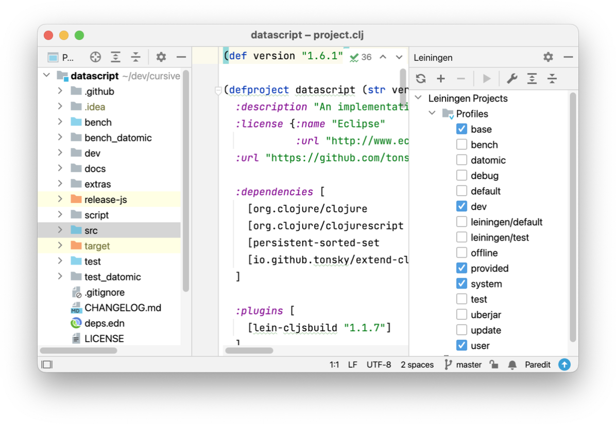Image resolution: width=616 pixels, height=424 pixels.
Task: Collapse the Profiles node
Action: [x=432, y=113]
